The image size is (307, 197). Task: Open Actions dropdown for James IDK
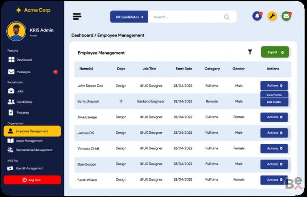click(x=274, y=133)
